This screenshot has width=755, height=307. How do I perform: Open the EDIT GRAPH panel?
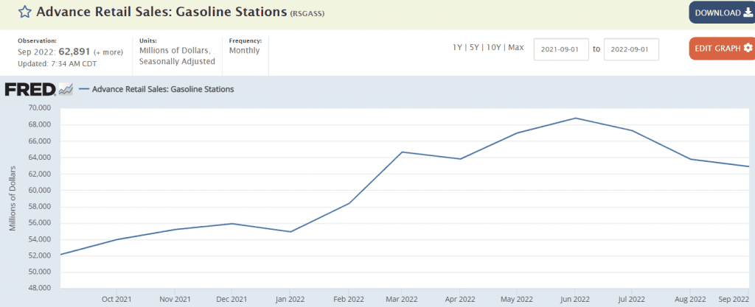pyautogui.click(x=724, y=48)
